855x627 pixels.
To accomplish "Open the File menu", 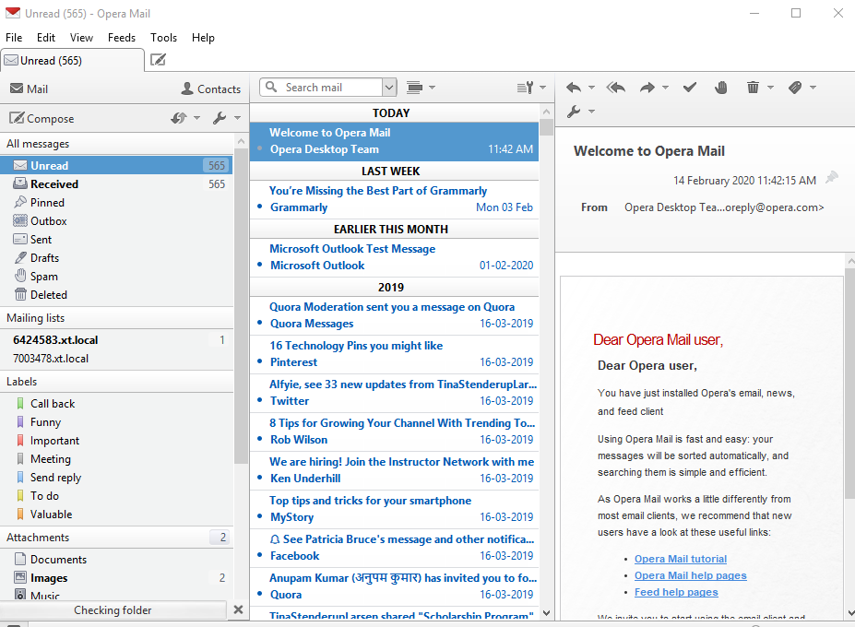I will [x=14, y=38].
